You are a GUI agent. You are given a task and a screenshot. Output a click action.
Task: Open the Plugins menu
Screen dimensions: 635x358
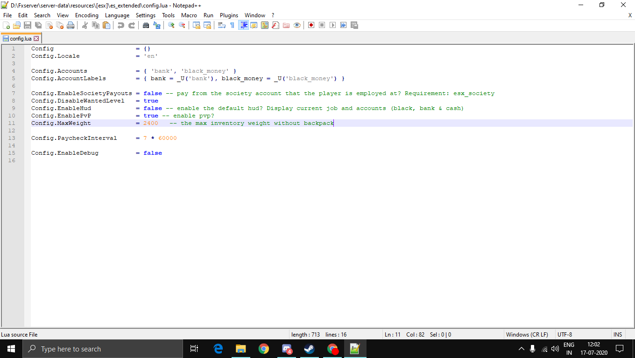[229, 15]
